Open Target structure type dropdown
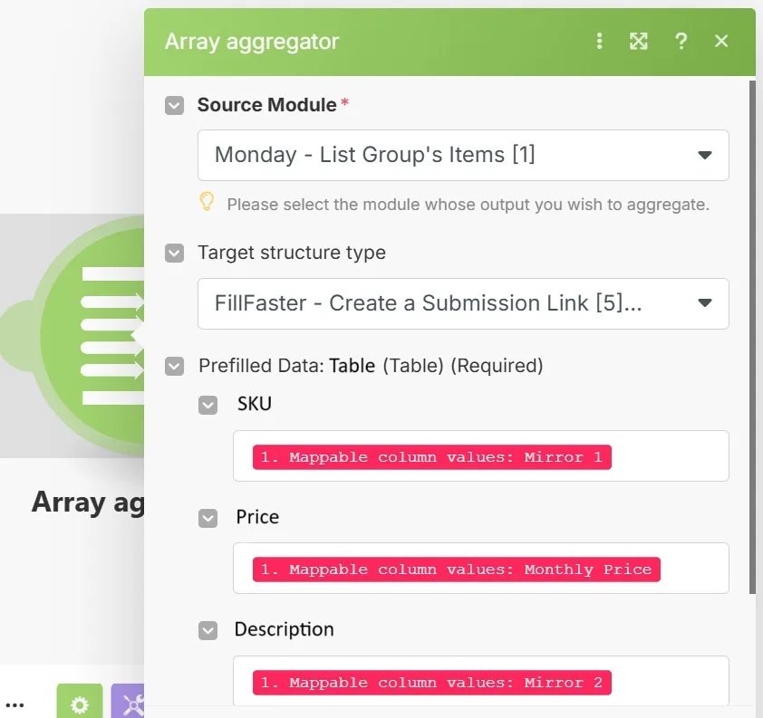763x718 pixels. click(463, 303)
